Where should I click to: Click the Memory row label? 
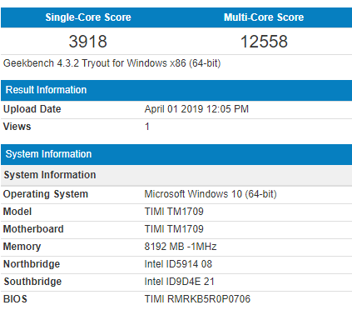click(x=22, y=247)
